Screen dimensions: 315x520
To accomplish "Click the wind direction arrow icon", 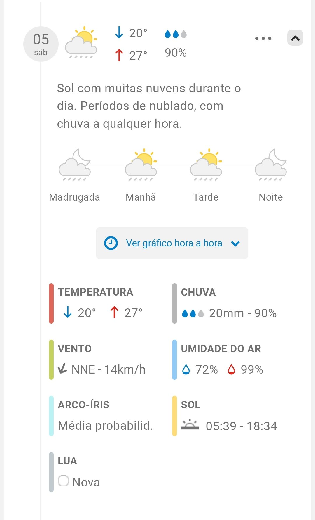I will 62,369.
